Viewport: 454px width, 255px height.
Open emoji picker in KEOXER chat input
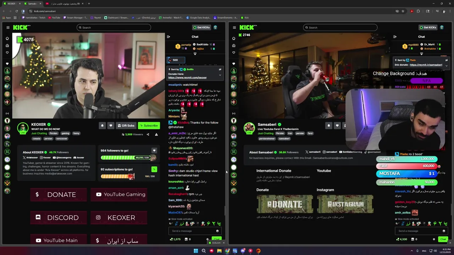217,231
